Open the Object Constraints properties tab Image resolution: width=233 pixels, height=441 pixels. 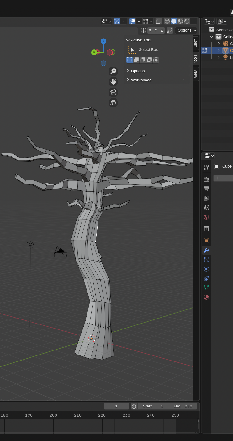click(x=206, y=278)
